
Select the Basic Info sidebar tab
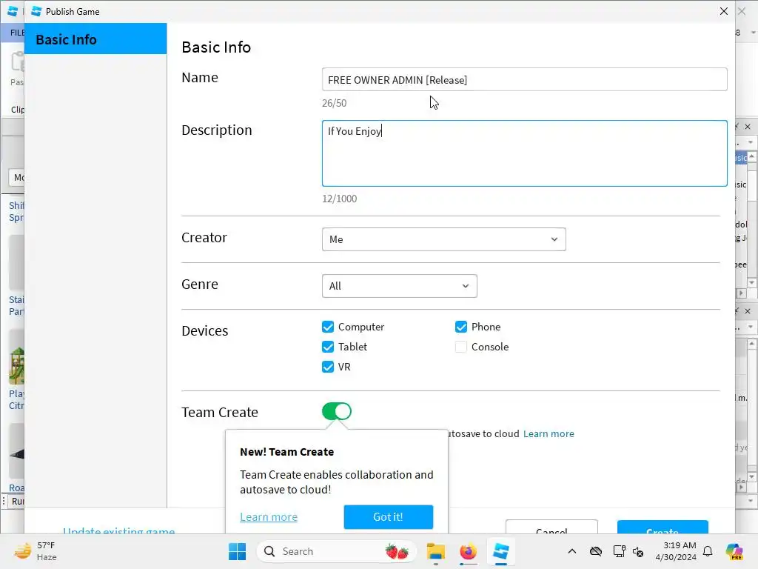point(95,39)
